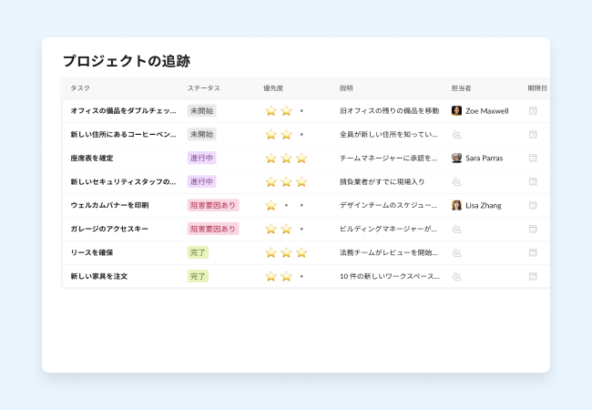
Task: Click first priority star in リースを確保 row
Action: click(x=270, y=252)
